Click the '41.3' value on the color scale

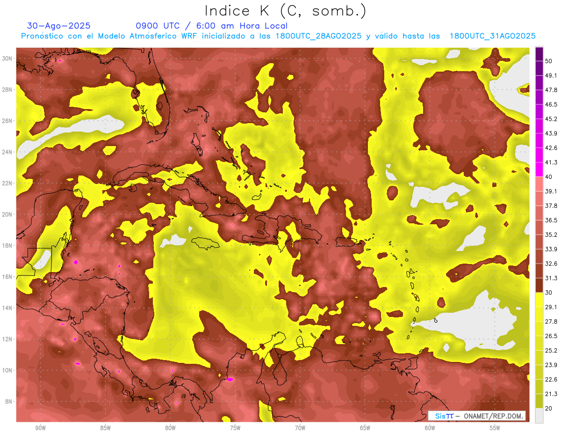point(551,162)
